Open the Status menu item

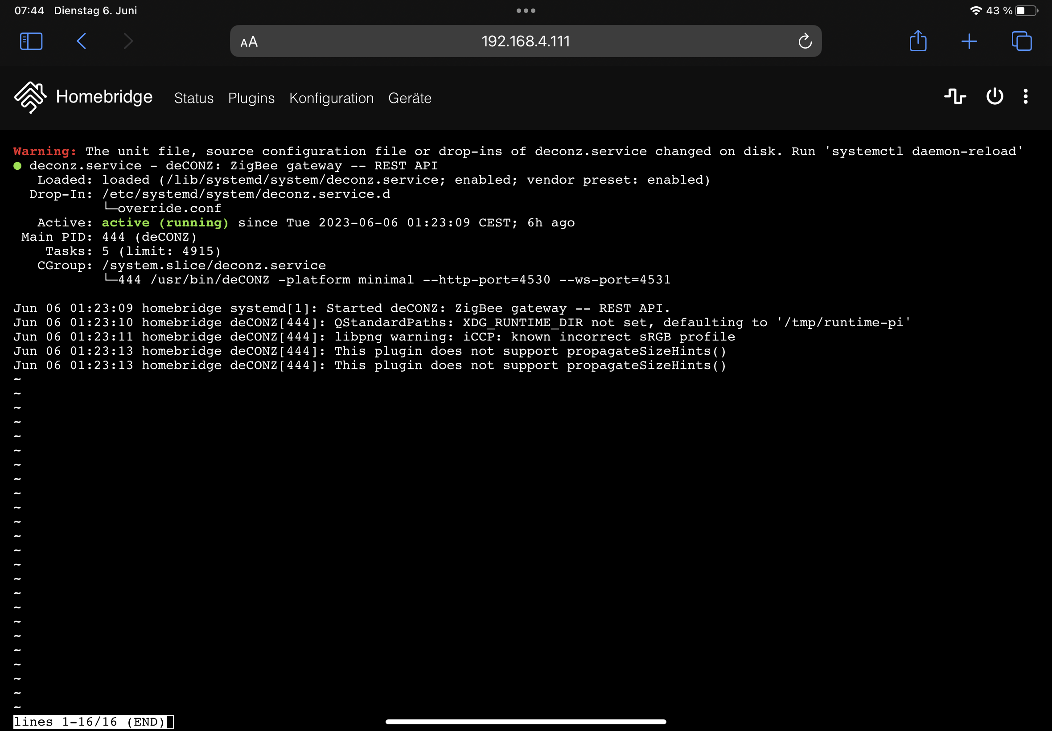click(x=194, y=98)
